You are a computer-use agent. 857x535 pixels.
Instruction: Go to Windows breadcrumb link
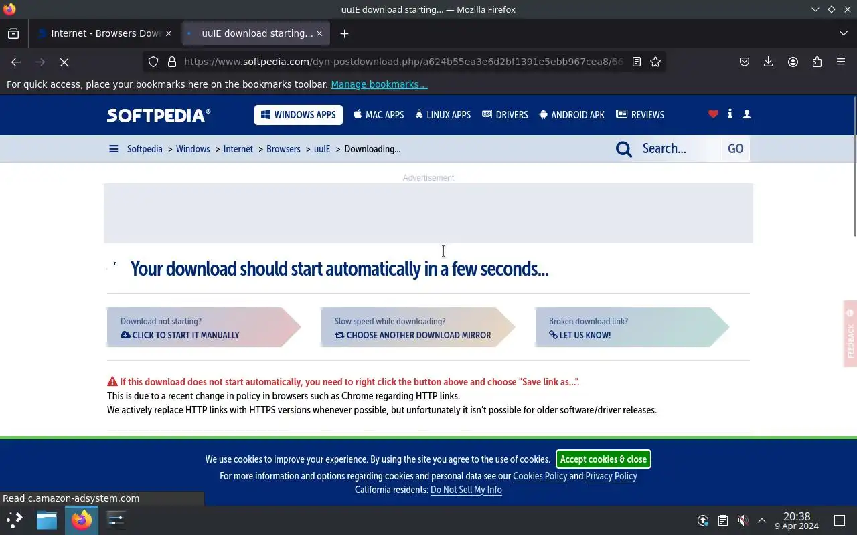pyautogui.click(x=193, y=149)
